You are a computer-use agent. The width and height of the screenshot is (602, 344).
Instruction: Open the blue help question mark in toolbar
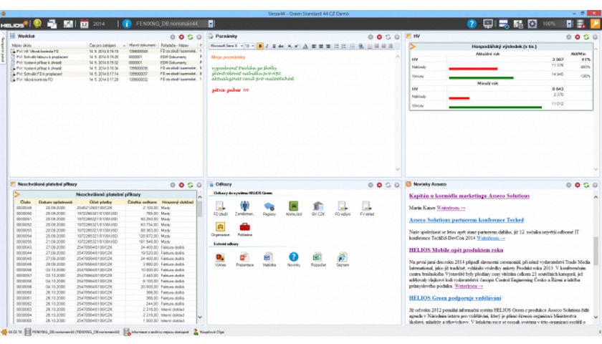[472, 24]
